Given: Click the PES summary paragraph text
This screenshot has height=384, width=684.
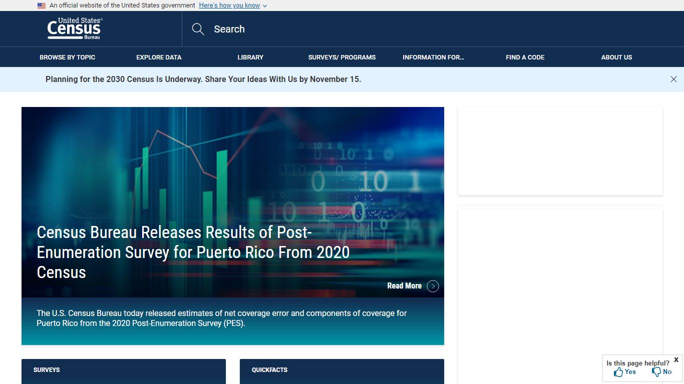Looking at the screenshot, I should 222,318.
